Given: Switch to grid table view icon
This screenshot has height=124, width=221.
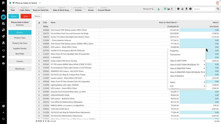Looking at the screenshot, I should (165, 9).
